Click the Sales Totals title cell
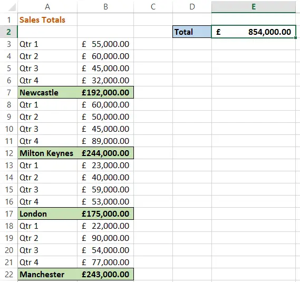Screen dimensions: 300x282 (47, 20)
